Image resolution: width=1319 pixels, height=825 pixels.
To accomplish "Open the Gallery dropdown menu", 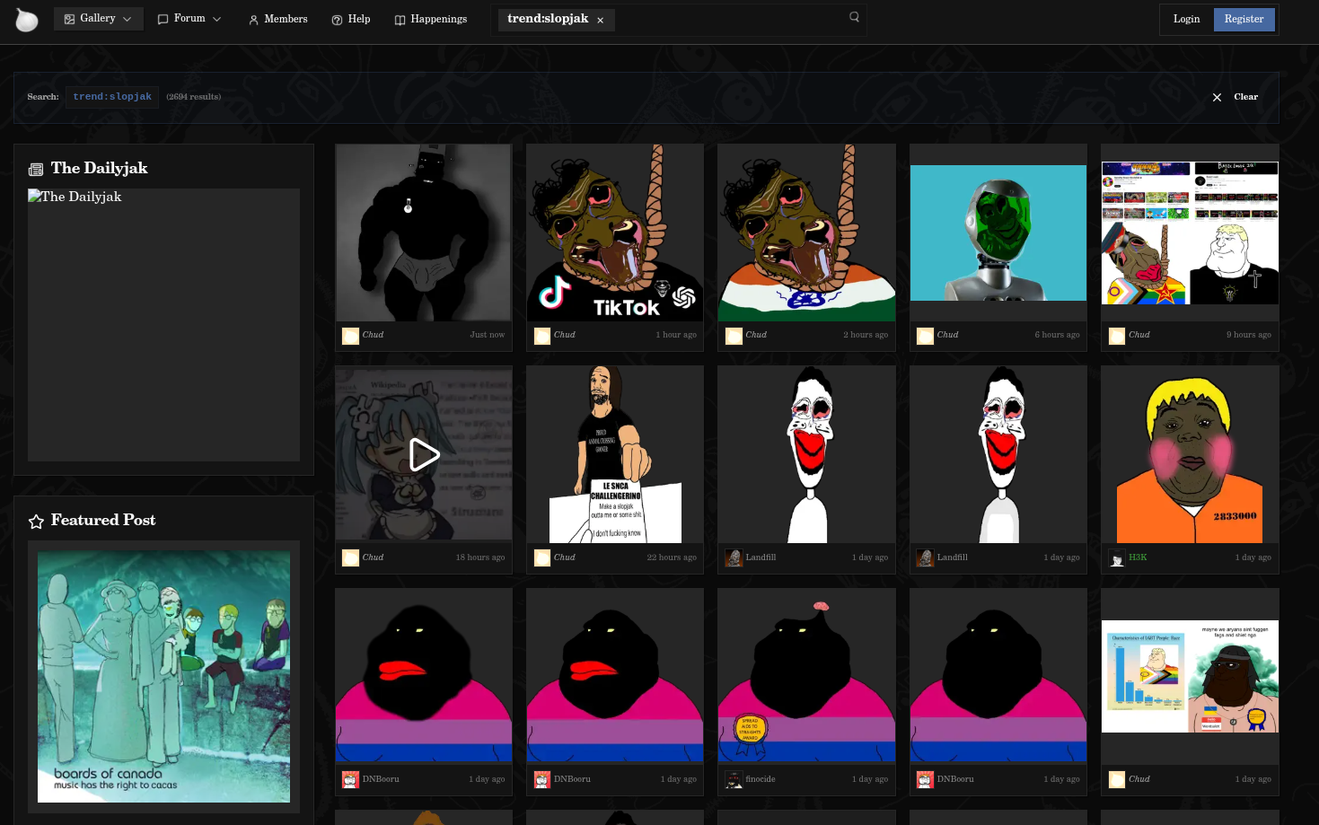I will click(x=98, y=19).
